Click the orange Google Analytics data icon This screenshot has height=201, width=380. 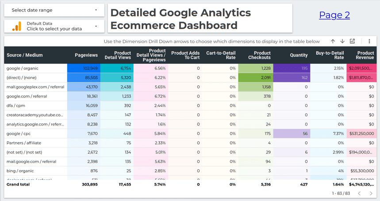17,26
